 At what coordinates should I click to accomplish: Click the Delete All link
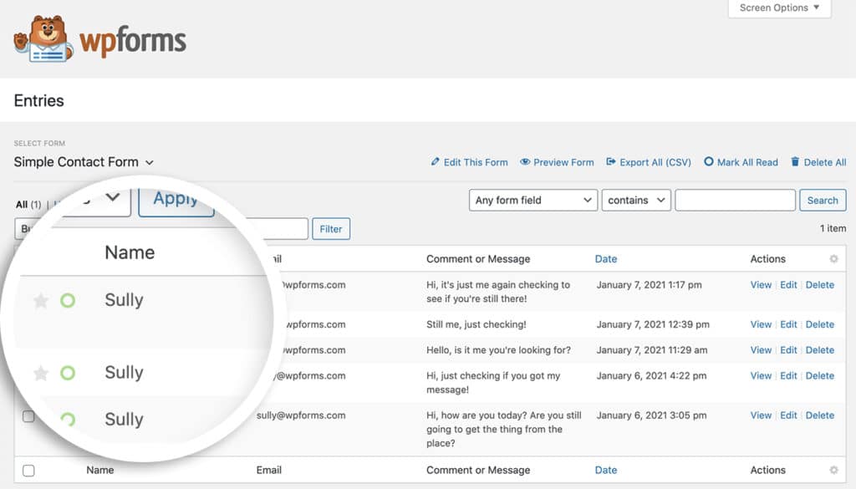coord(825,162)
